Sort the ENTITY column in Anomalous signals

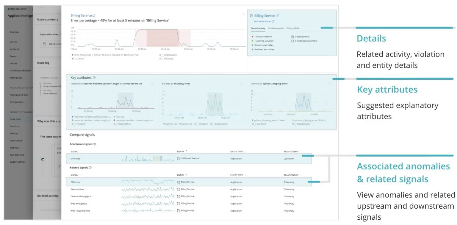point(183,151)
